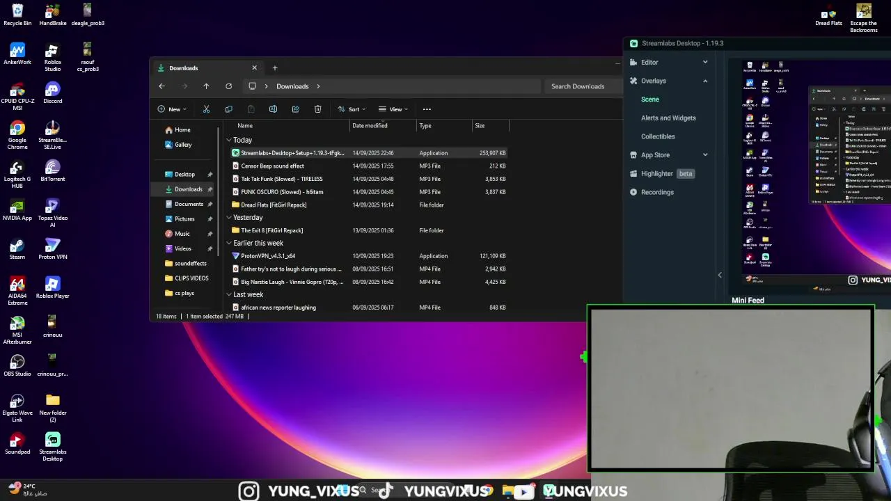Click Cut icon in Explorer toolbar
The width and height of the screenshot is (891, 501).
coord(206,109)
